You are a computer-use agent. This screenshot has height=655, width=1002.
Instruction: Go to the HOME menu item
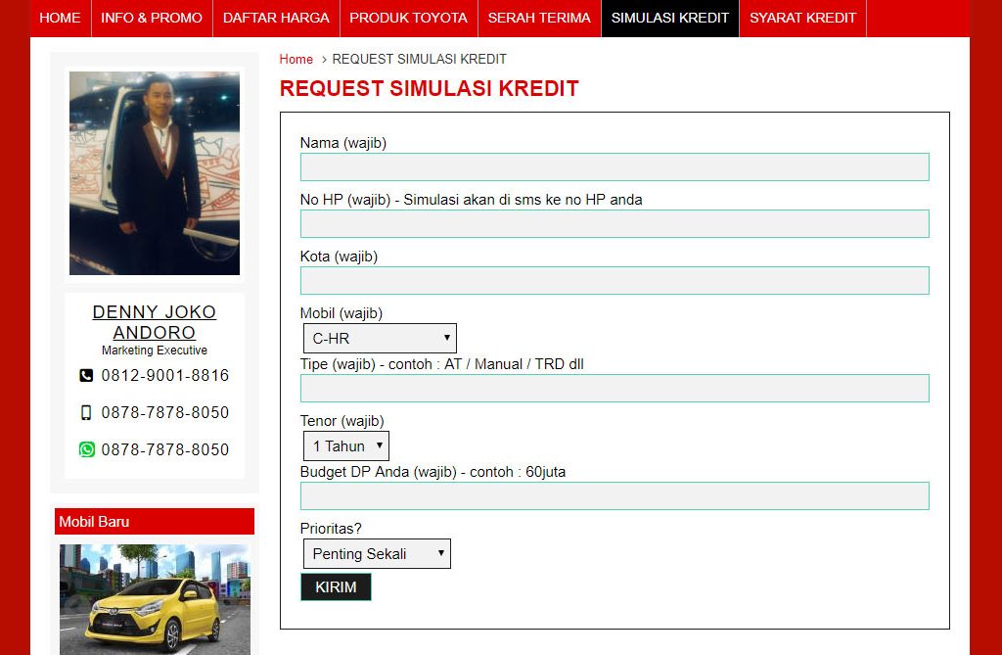(x=60, y=18)
